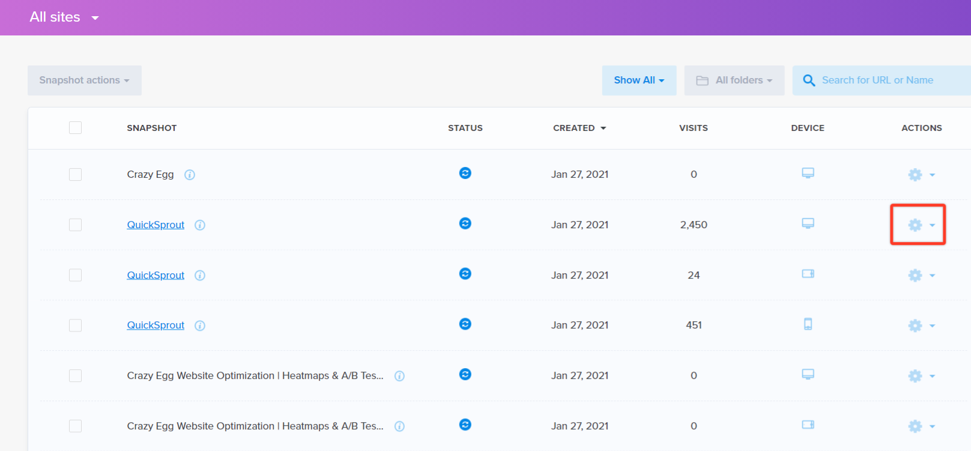971x451 pixels.
Task: Click tablet device icon in QuickSprout 24-visits row
Action: [x=808, y=274]
